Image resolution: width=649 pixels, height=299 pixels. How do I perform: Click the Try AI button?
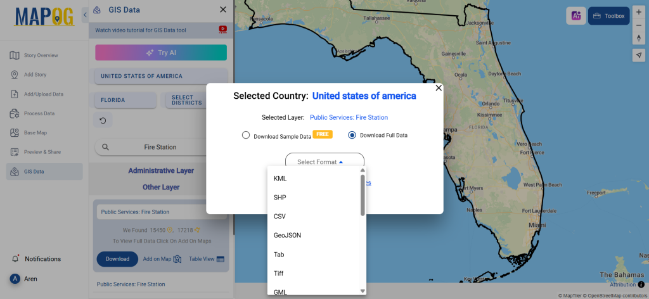[161, 53]
